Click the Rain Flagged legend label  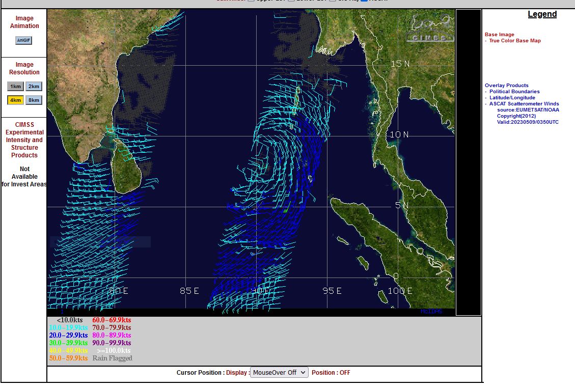112,358
